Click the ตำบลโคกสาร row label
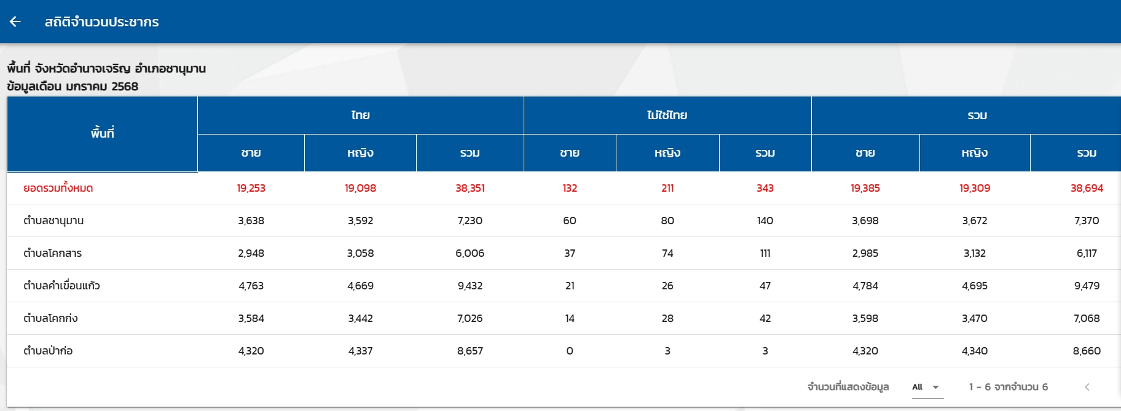This screenshot has height=411, width=1121. (x=52, y=253)
